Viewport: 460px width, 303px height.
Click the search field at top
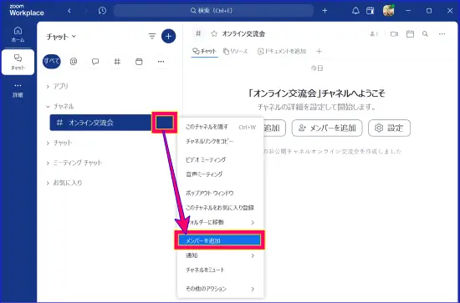(213, 11)
